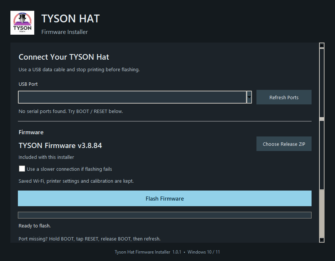Click the Choose Release ZIP button

pos(284,144)
